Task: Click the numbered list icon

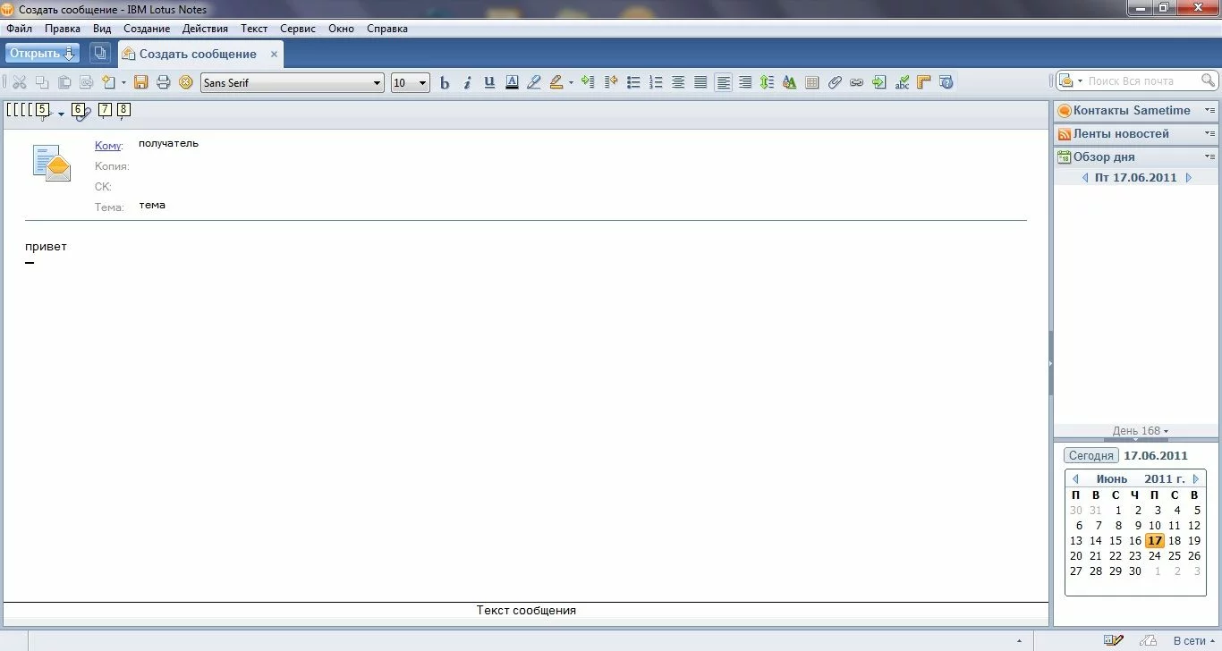Action: point(656,82)
